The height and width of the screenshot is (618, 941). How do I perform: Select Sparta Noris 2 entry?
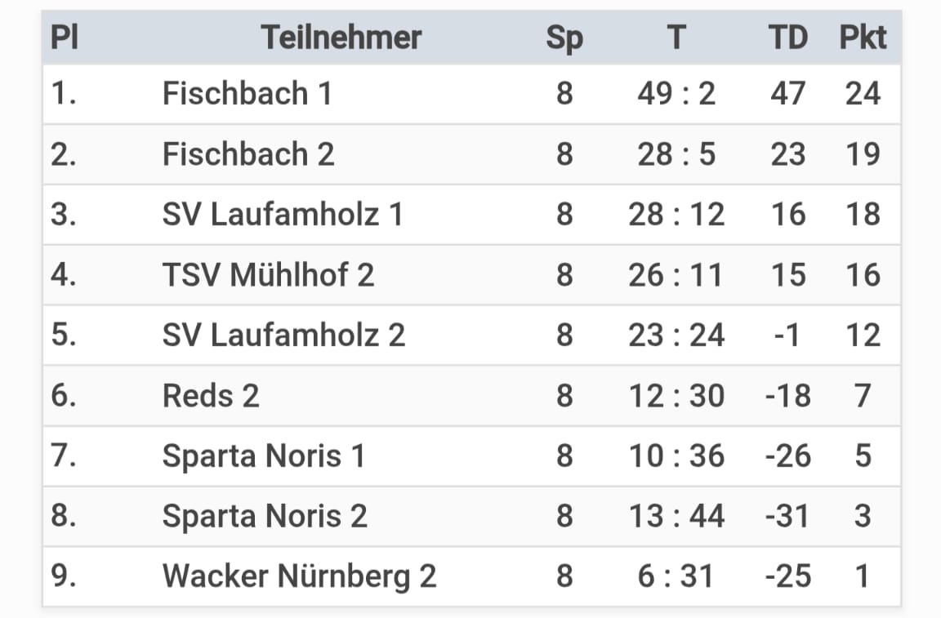[265, 517]
